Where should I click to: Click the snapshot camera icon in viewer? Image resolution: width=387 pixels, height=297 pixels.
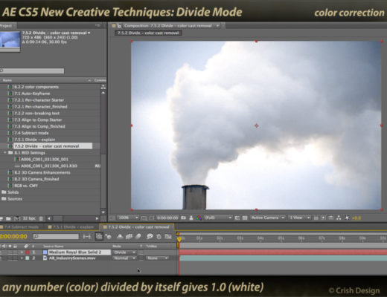tap(183, 218)
